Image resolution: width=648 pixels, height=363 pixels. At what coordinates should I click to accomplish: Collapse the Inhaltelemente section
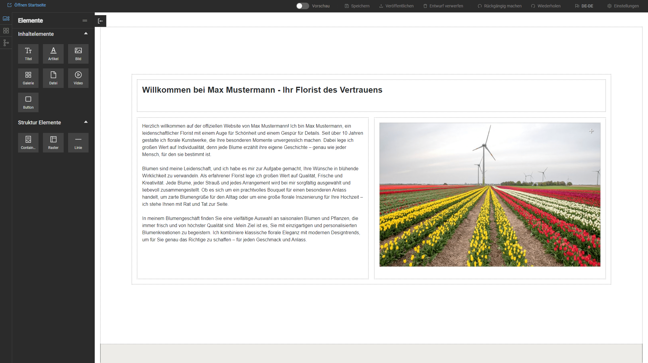click(x=86, y=33)
